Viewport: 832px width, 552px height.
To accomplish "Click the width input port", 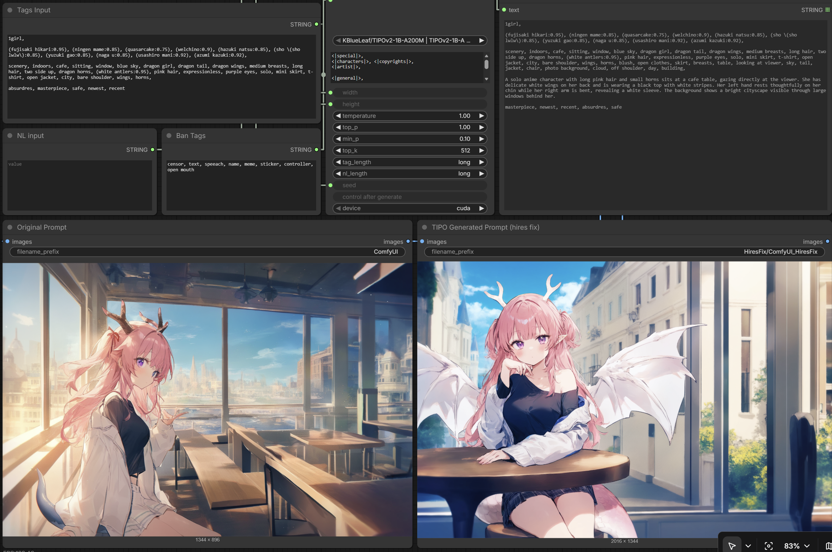I will 330,92.
